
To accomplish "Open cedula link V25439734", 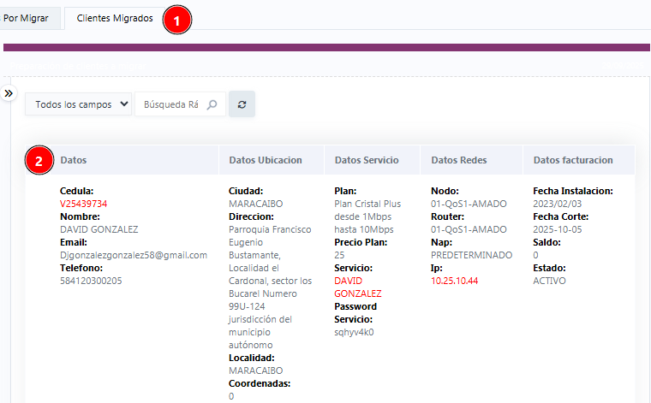I will tap(83, 204).
